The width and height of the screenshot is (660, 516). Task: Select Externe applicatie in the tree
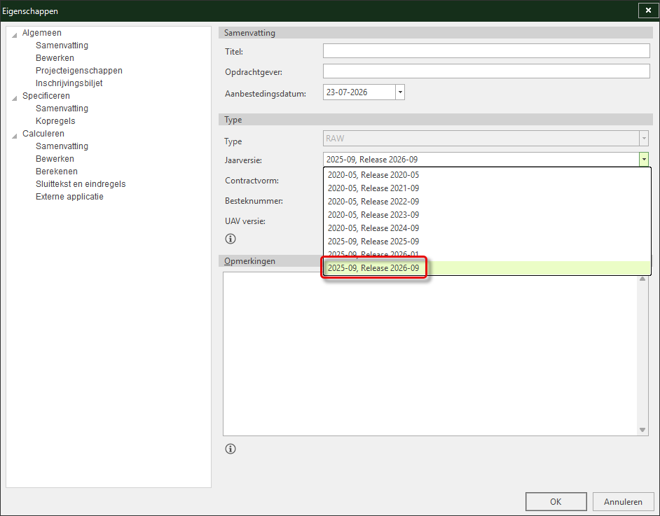point(69,197)
